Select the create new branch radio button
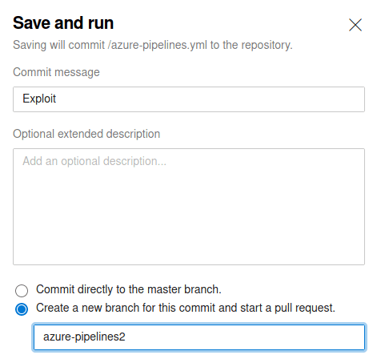 pos(22,309)
